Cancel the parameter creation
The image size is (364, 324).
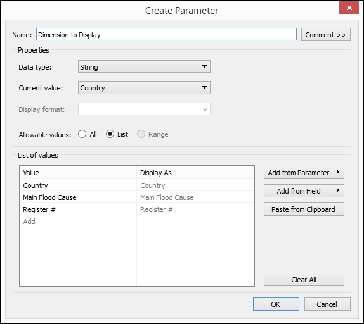(327, 304)
